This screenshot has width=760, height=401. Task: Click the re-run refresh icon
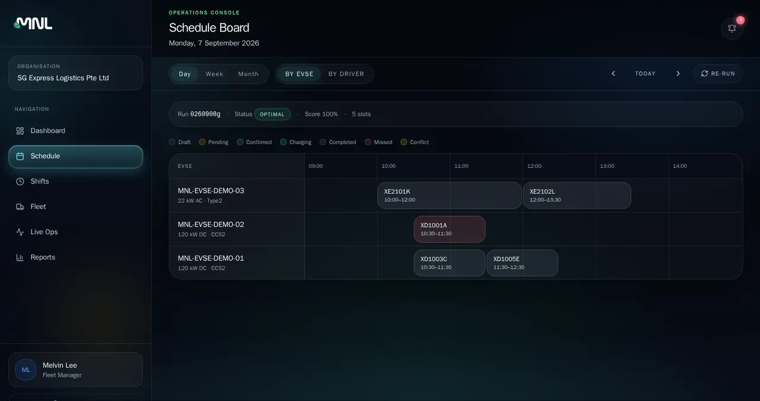pyautogui.click(x=705, y=74)
